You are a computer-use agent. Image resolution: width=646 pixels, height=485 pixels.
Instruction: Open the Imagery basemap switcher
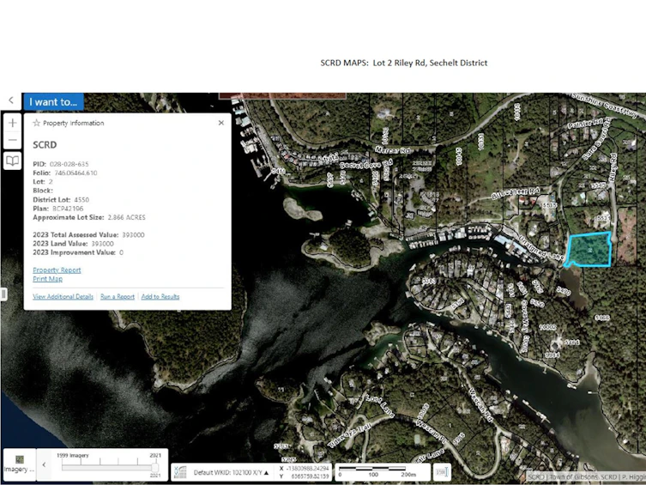pos(20,464)
